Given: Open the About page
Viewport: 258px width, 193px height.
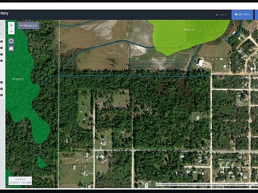Looking at the screenshot, I should pos(221,15).
